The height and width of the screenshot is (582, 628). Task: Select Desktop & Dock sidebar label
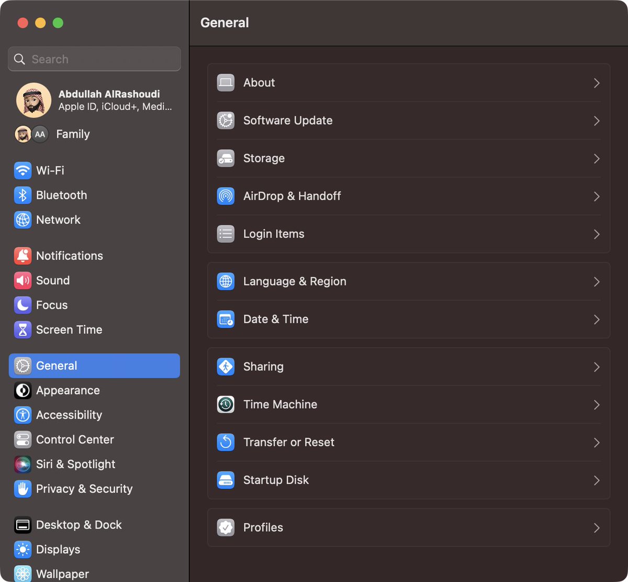[79, 525]
